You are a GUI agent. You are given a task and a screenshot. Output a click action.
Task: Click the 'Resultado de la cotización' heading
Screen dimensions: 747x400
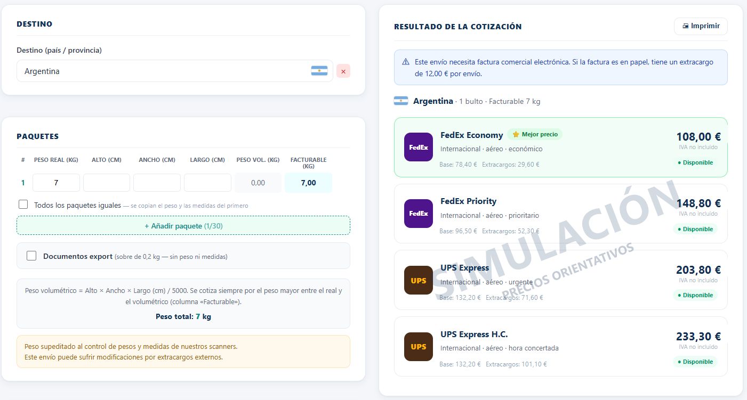tap(458, 27)
